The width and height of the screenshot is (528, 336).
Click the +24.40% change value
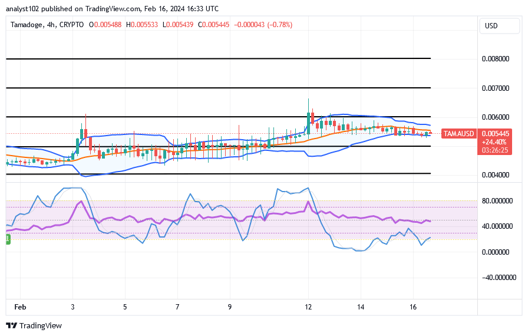click(494, 142)
